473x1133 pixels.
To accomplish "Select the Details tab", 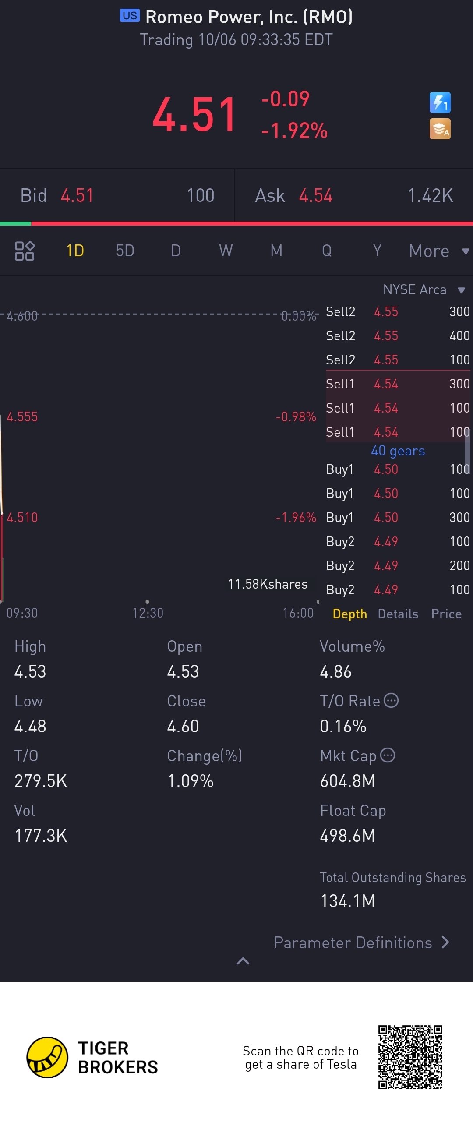I will tap(398, 614).
